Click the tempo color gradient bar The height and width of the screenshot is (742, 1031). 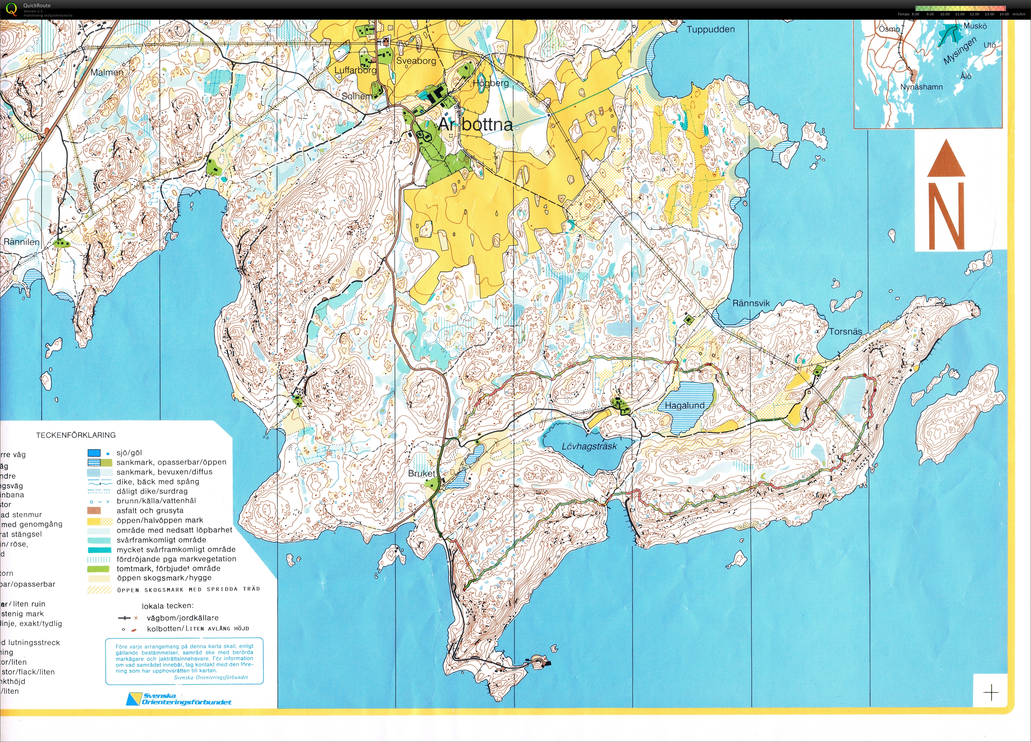[961, 8]
